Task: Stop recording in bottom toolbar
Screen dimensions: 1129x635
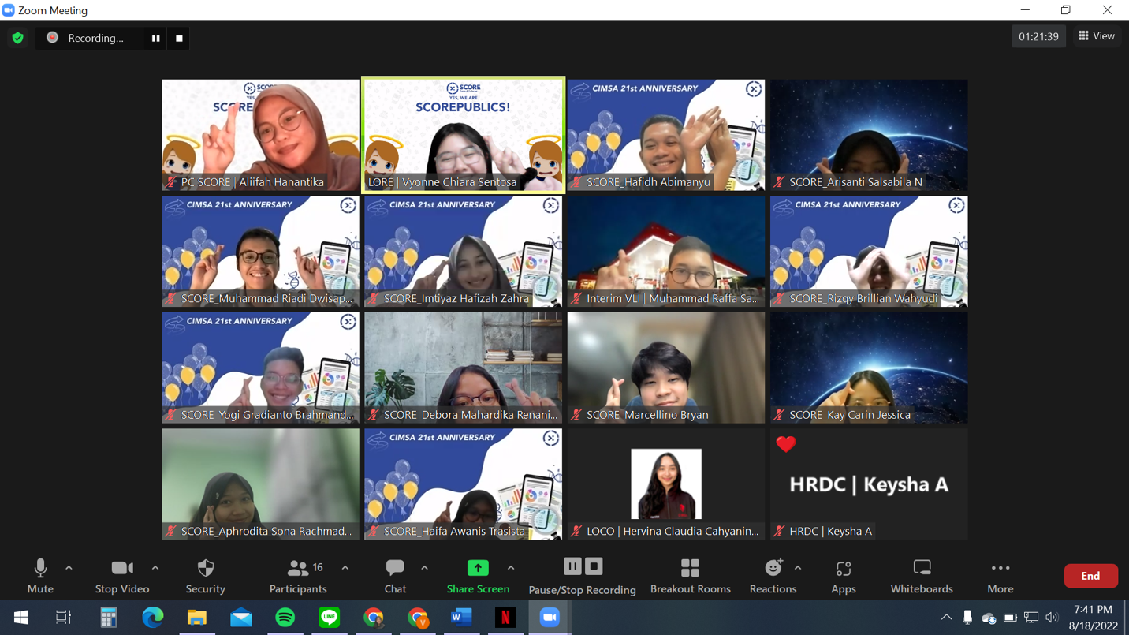Action: tap(594, 566)
